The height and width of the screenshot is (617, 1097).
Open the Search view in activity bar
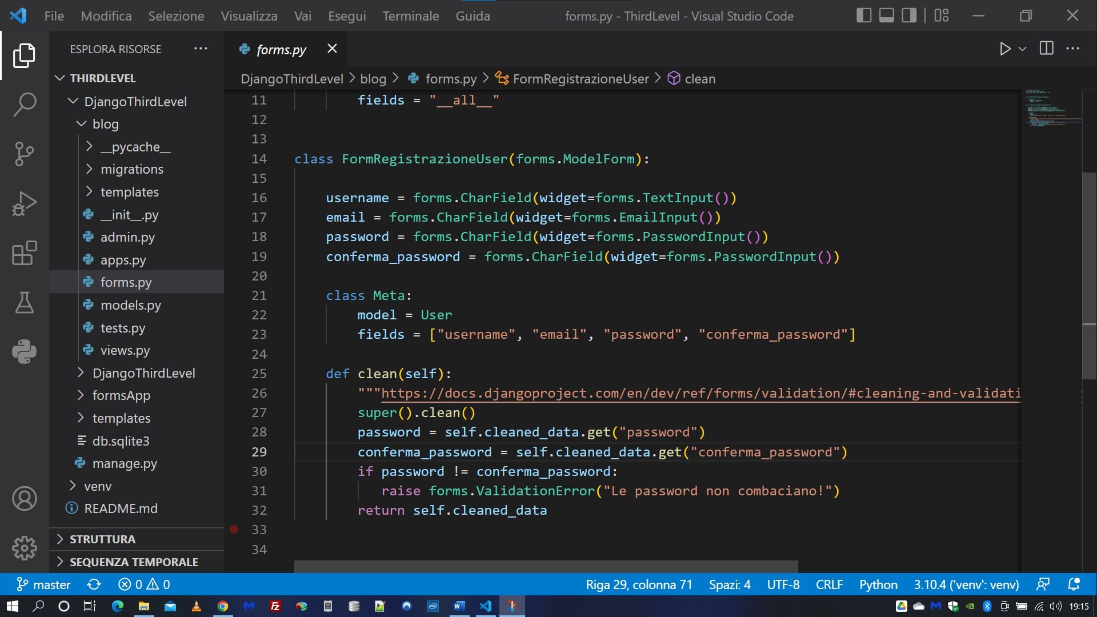pyautogui.click(x=24, y=105)
